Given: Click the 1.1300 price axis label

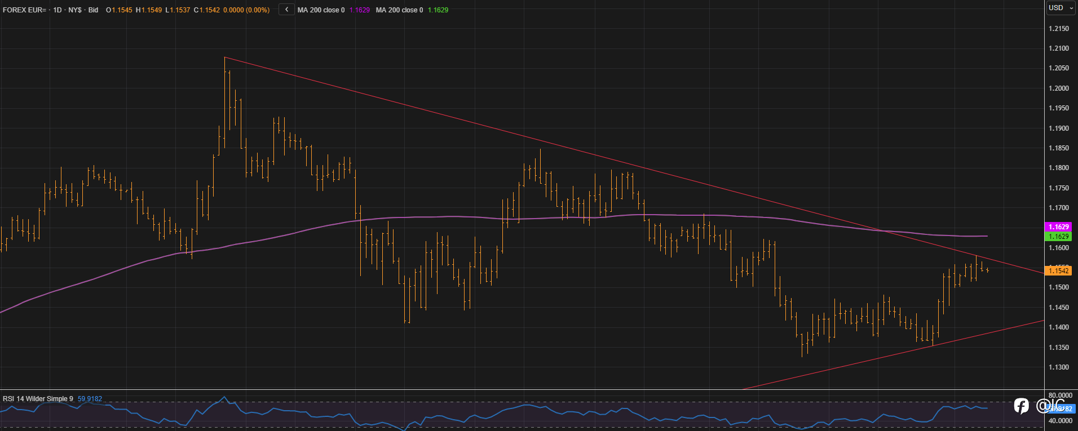Looking at the screenshot, I should coord(1059,367).
